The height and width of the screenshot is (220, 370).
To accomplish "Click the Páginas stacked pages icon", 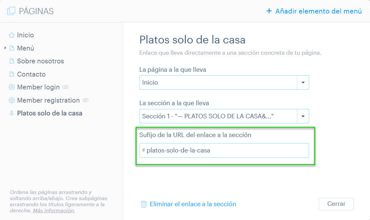I will (11, 11).
